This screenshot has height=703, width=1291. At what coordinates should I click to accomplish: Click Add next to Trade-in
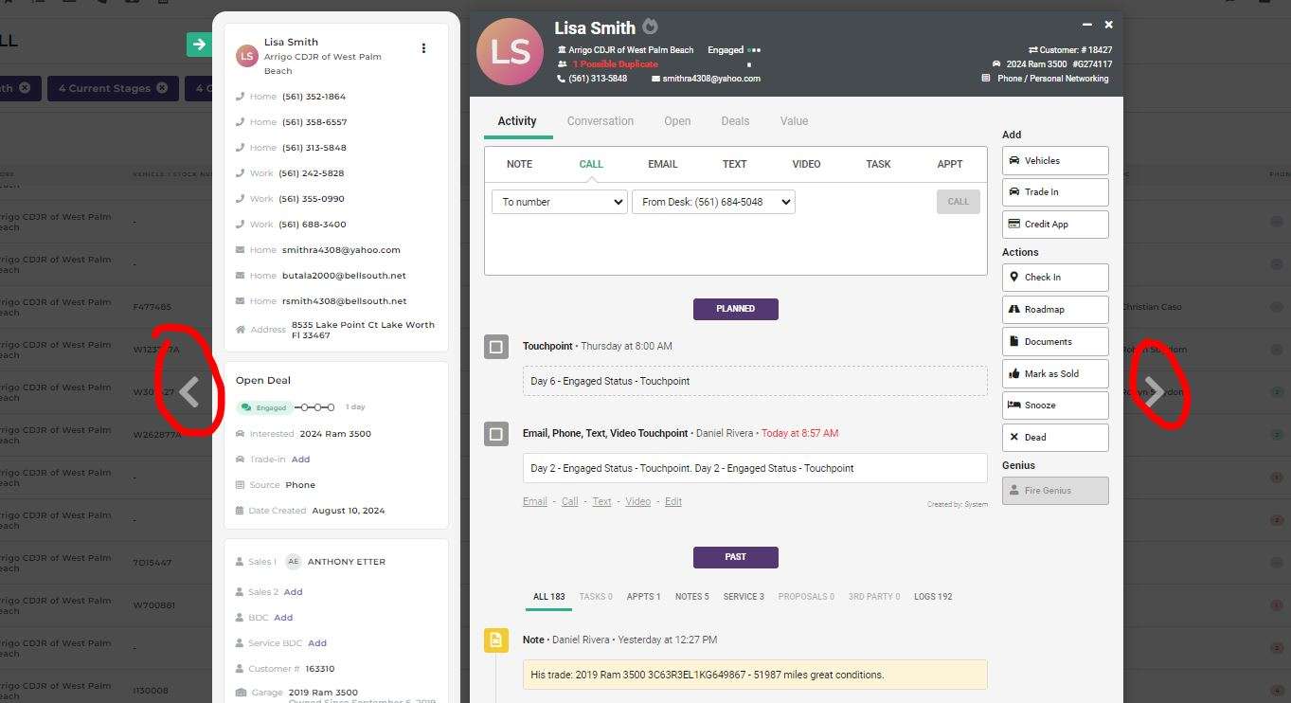click(300, 460)
